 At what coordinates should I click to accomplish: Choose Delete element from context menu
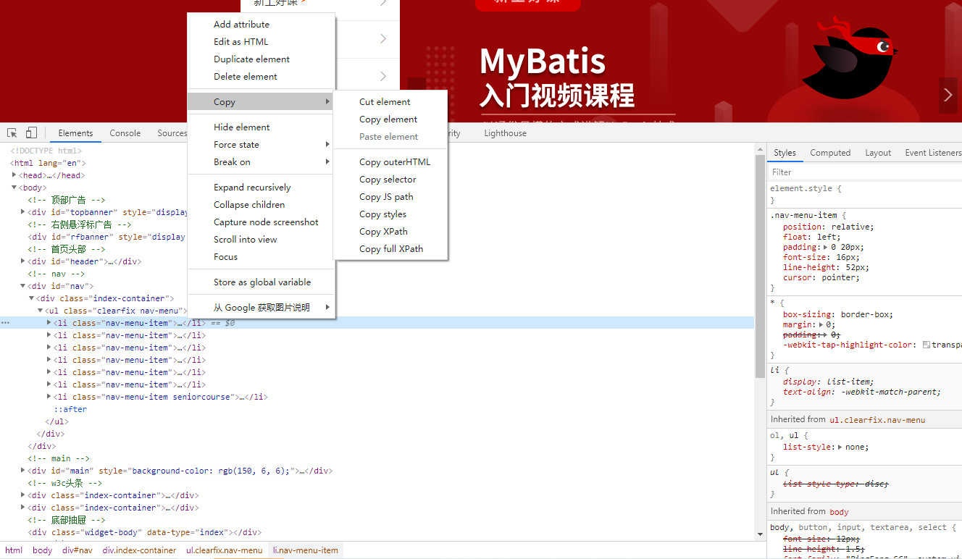click(246, 77)
